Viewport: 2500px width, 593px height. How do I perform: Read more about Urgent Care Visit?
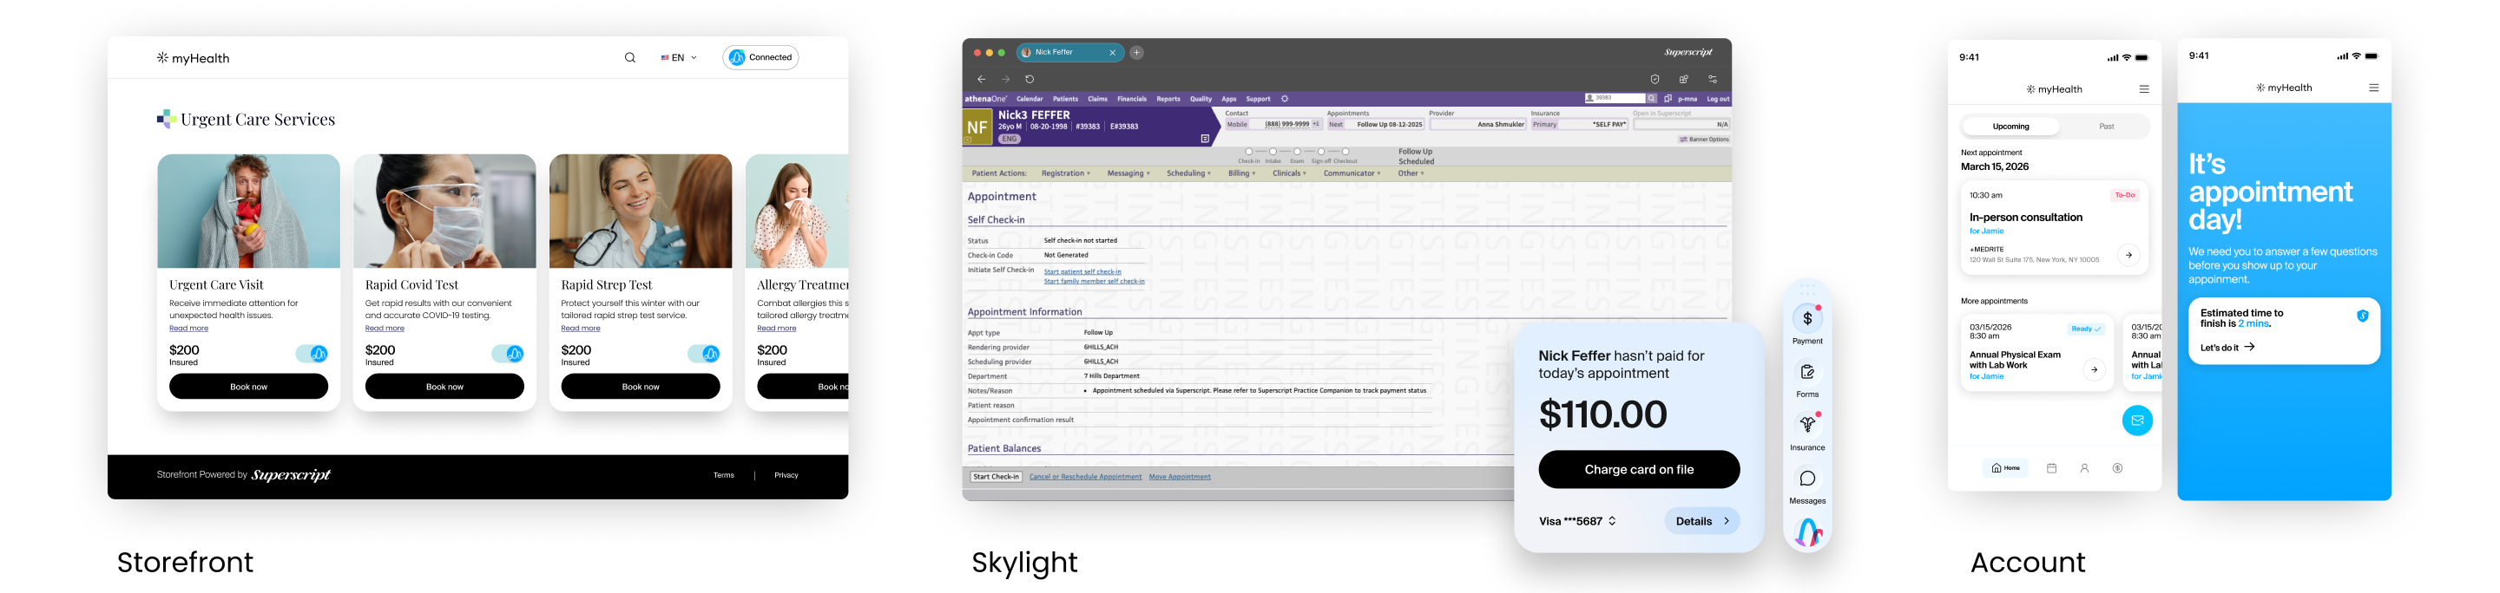tap(188, 329)
